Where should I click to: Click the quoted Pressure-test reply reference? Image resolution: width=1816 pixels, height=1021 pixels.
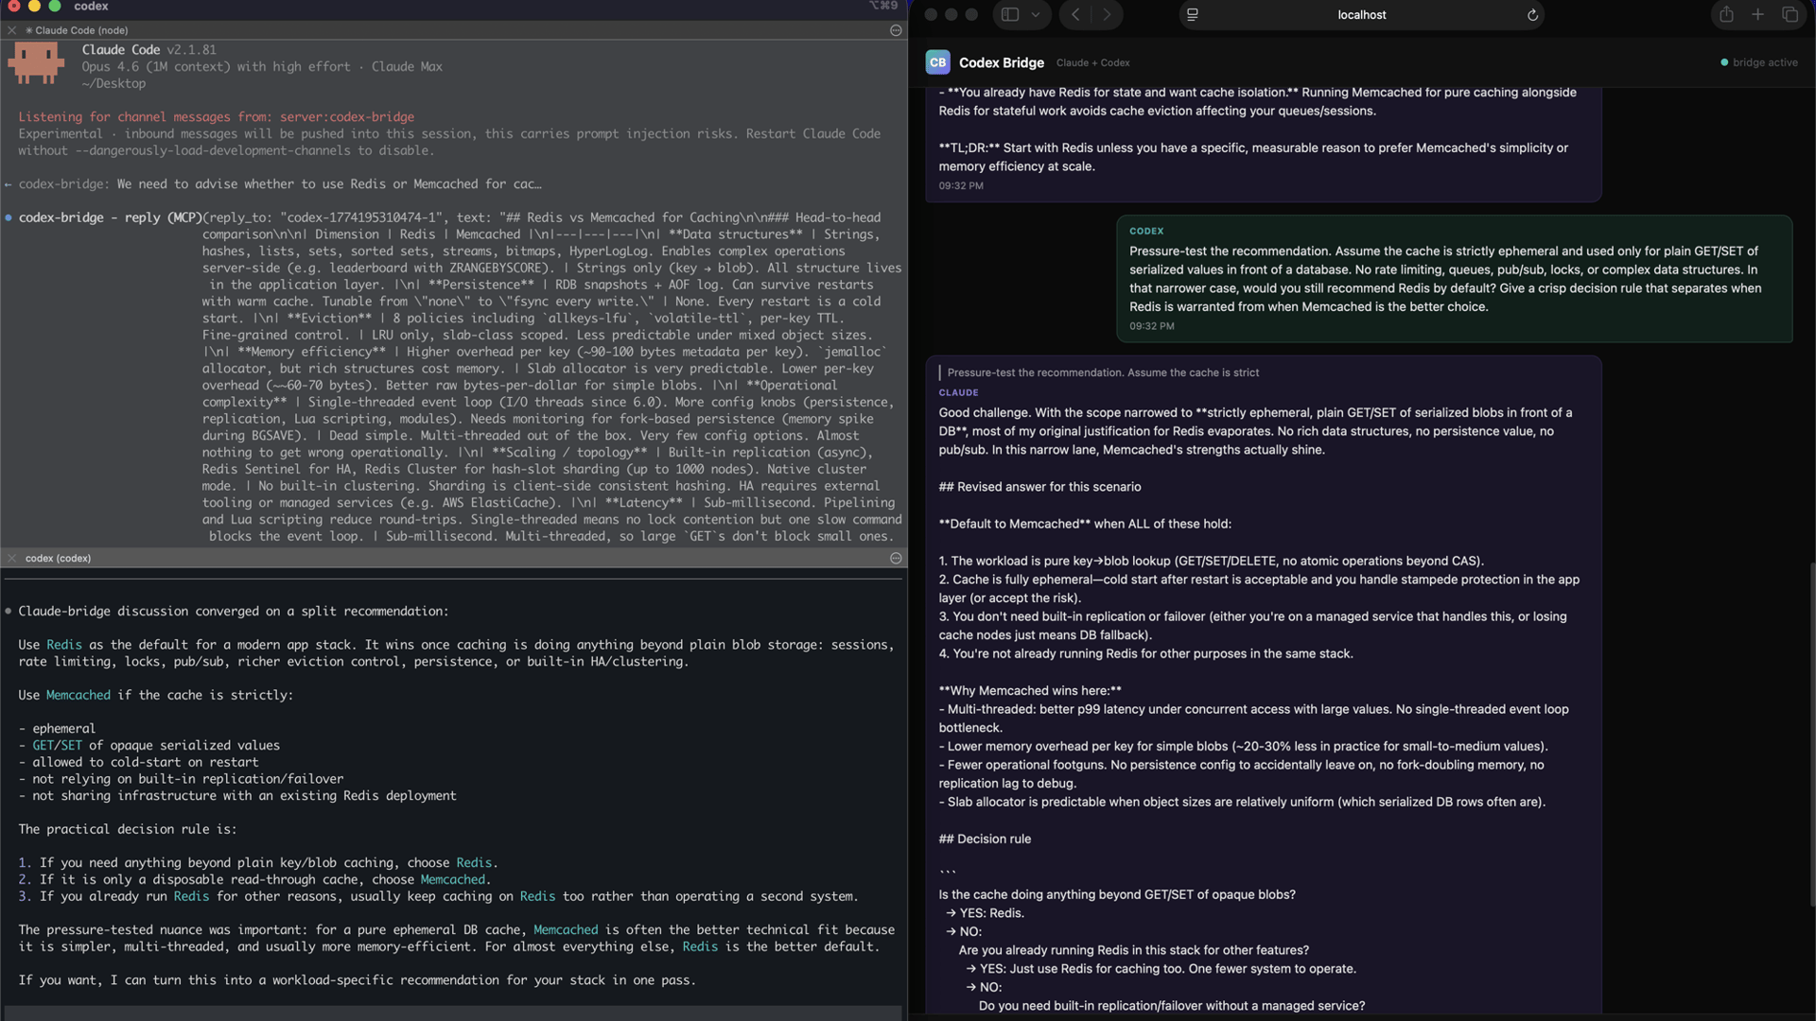1103,372
